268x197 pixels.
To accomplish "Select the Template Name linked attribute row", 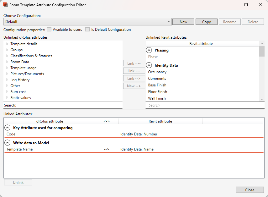I will pos(20,149).
